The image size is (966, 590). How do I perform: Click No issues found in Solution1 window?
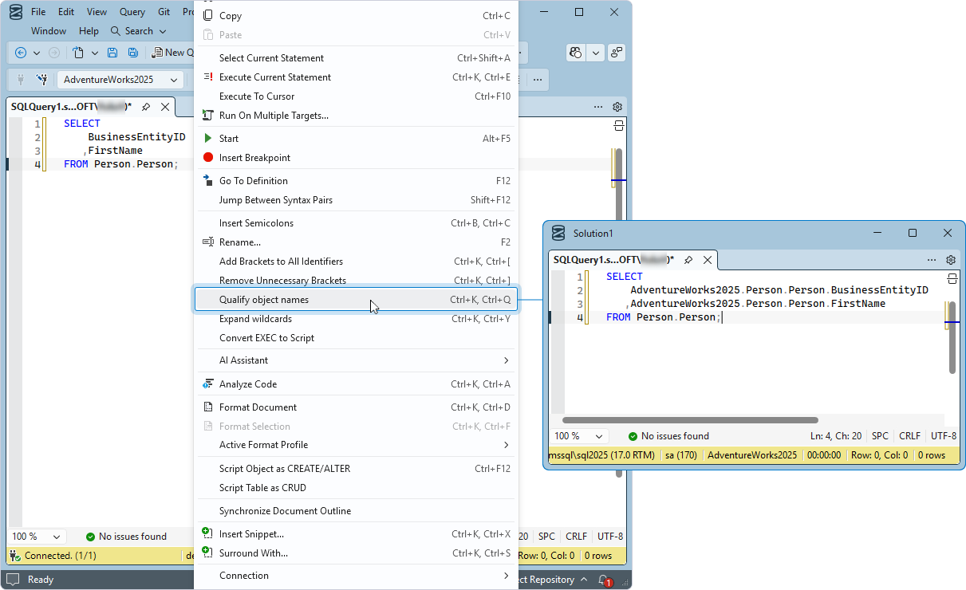[668, 436]
